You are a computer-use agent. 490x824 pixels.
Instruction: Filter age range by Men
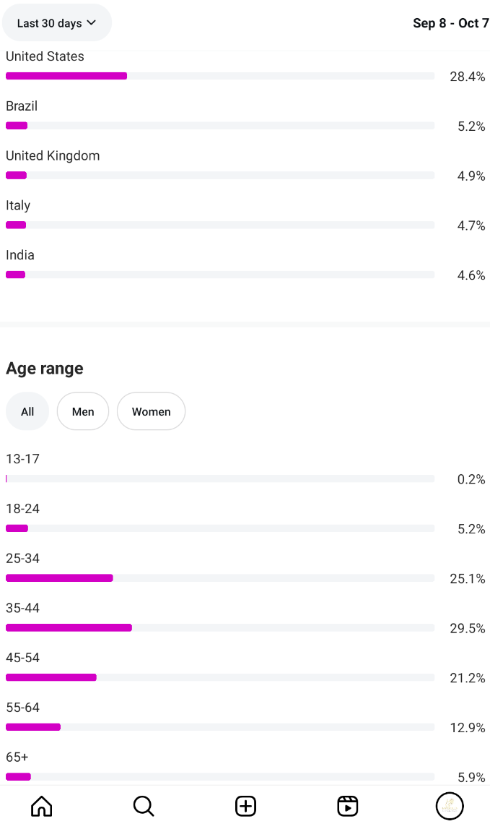[x=83, y=411]
